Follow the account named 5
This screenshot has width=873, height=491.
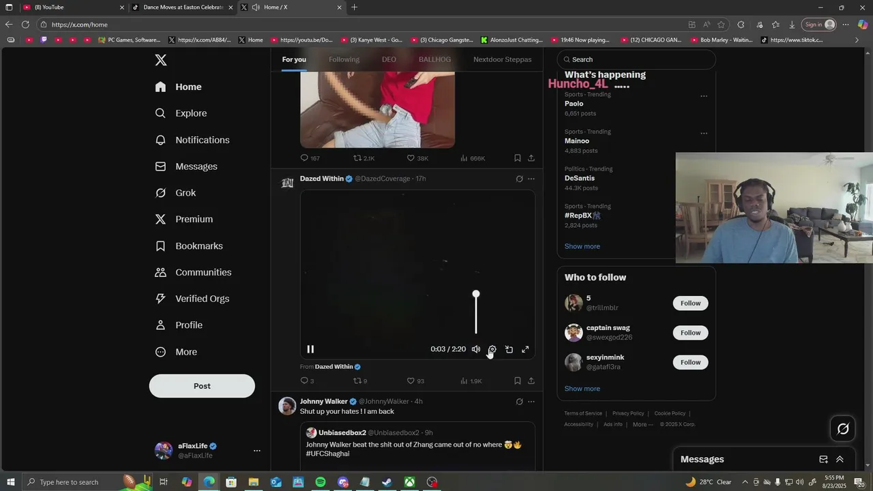tap(690, 303)
